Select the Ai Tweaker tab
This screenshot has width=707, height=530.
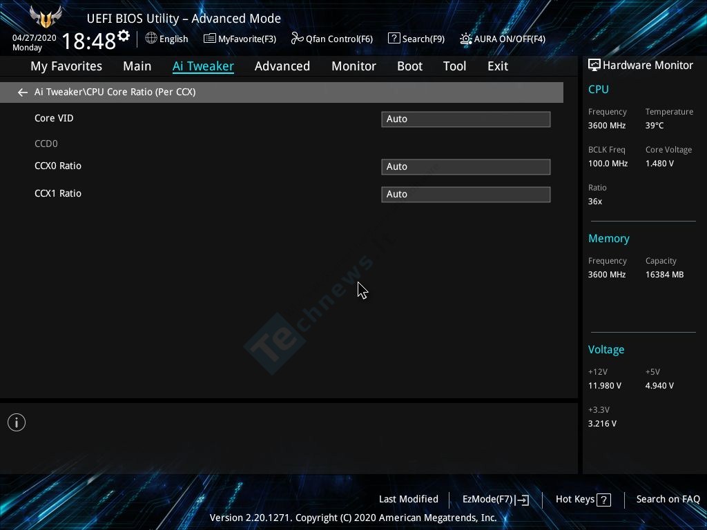pyautogui.click(x=203, y=66)
